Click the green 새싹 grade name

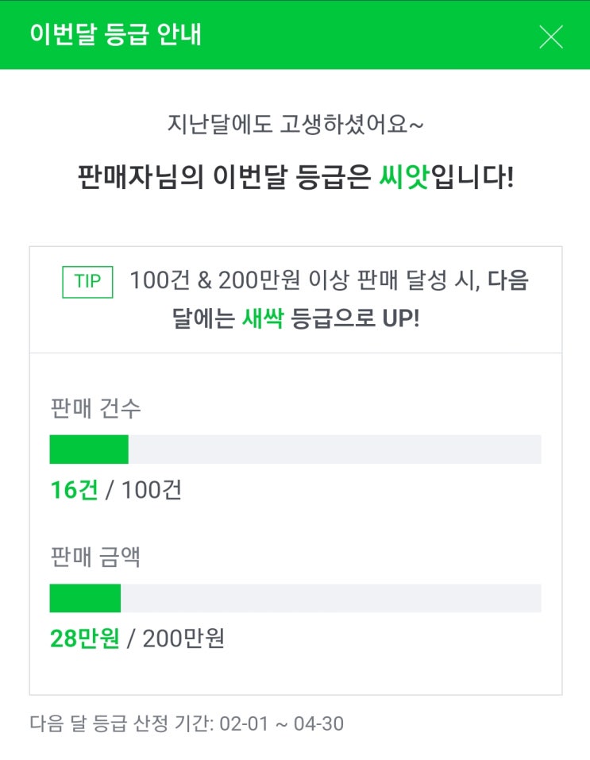(x=263, y=318)
